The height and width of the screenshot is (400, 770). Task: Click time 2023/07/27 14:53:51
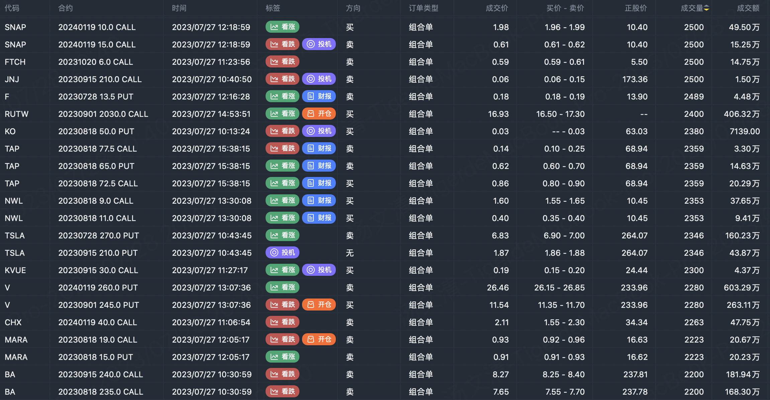click(x=211, y=114)
